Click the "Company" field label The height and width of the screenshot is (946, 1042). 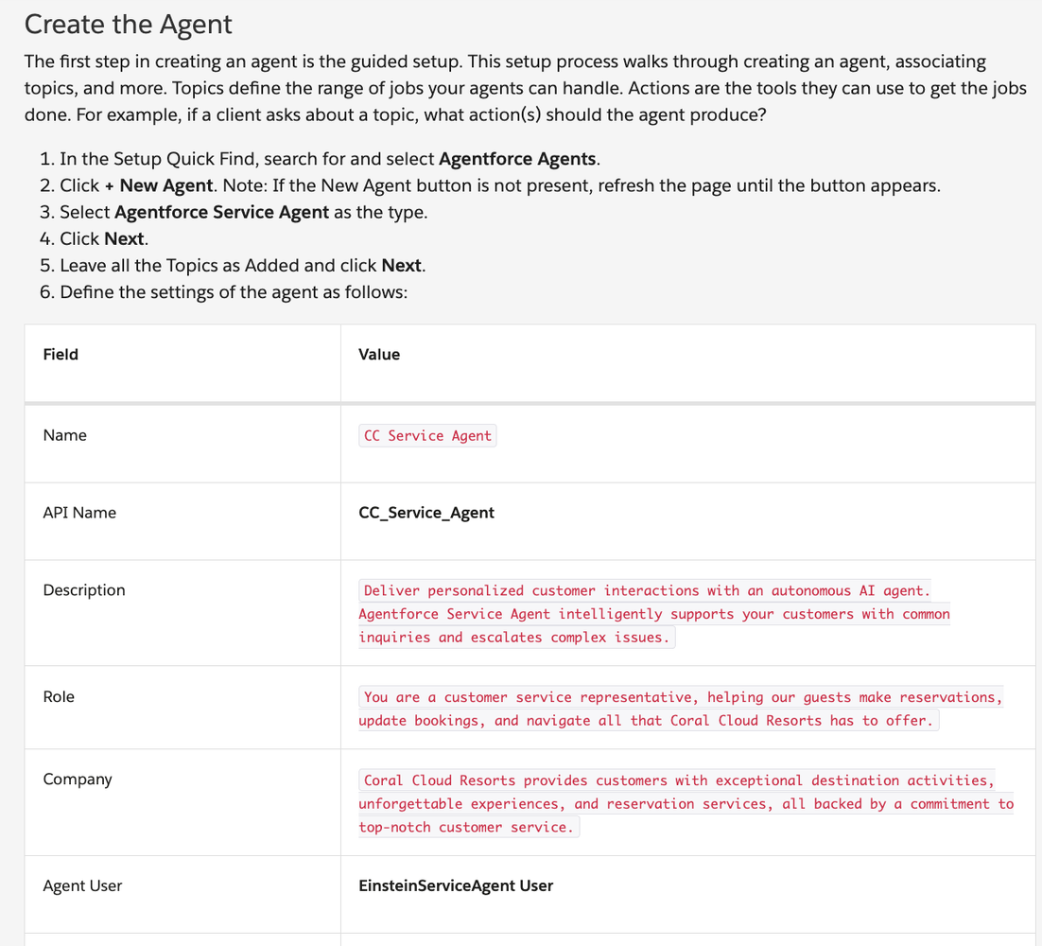tap(78, 780)
